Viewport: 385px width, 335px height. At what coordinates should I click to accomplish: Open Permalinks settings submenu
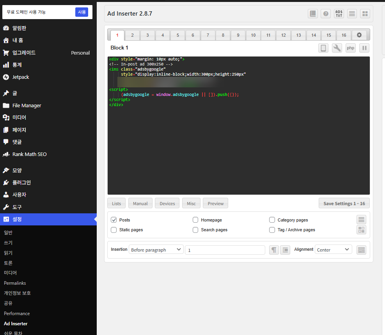[x=15, y=283]
